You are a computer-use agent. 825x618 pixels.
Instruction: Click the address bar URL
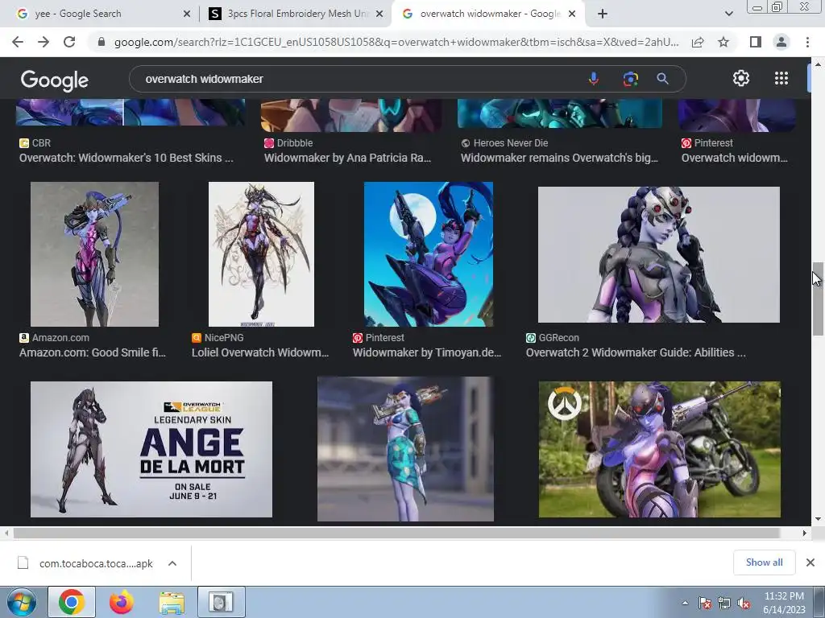pyautogui.click(x=396, y=42)
